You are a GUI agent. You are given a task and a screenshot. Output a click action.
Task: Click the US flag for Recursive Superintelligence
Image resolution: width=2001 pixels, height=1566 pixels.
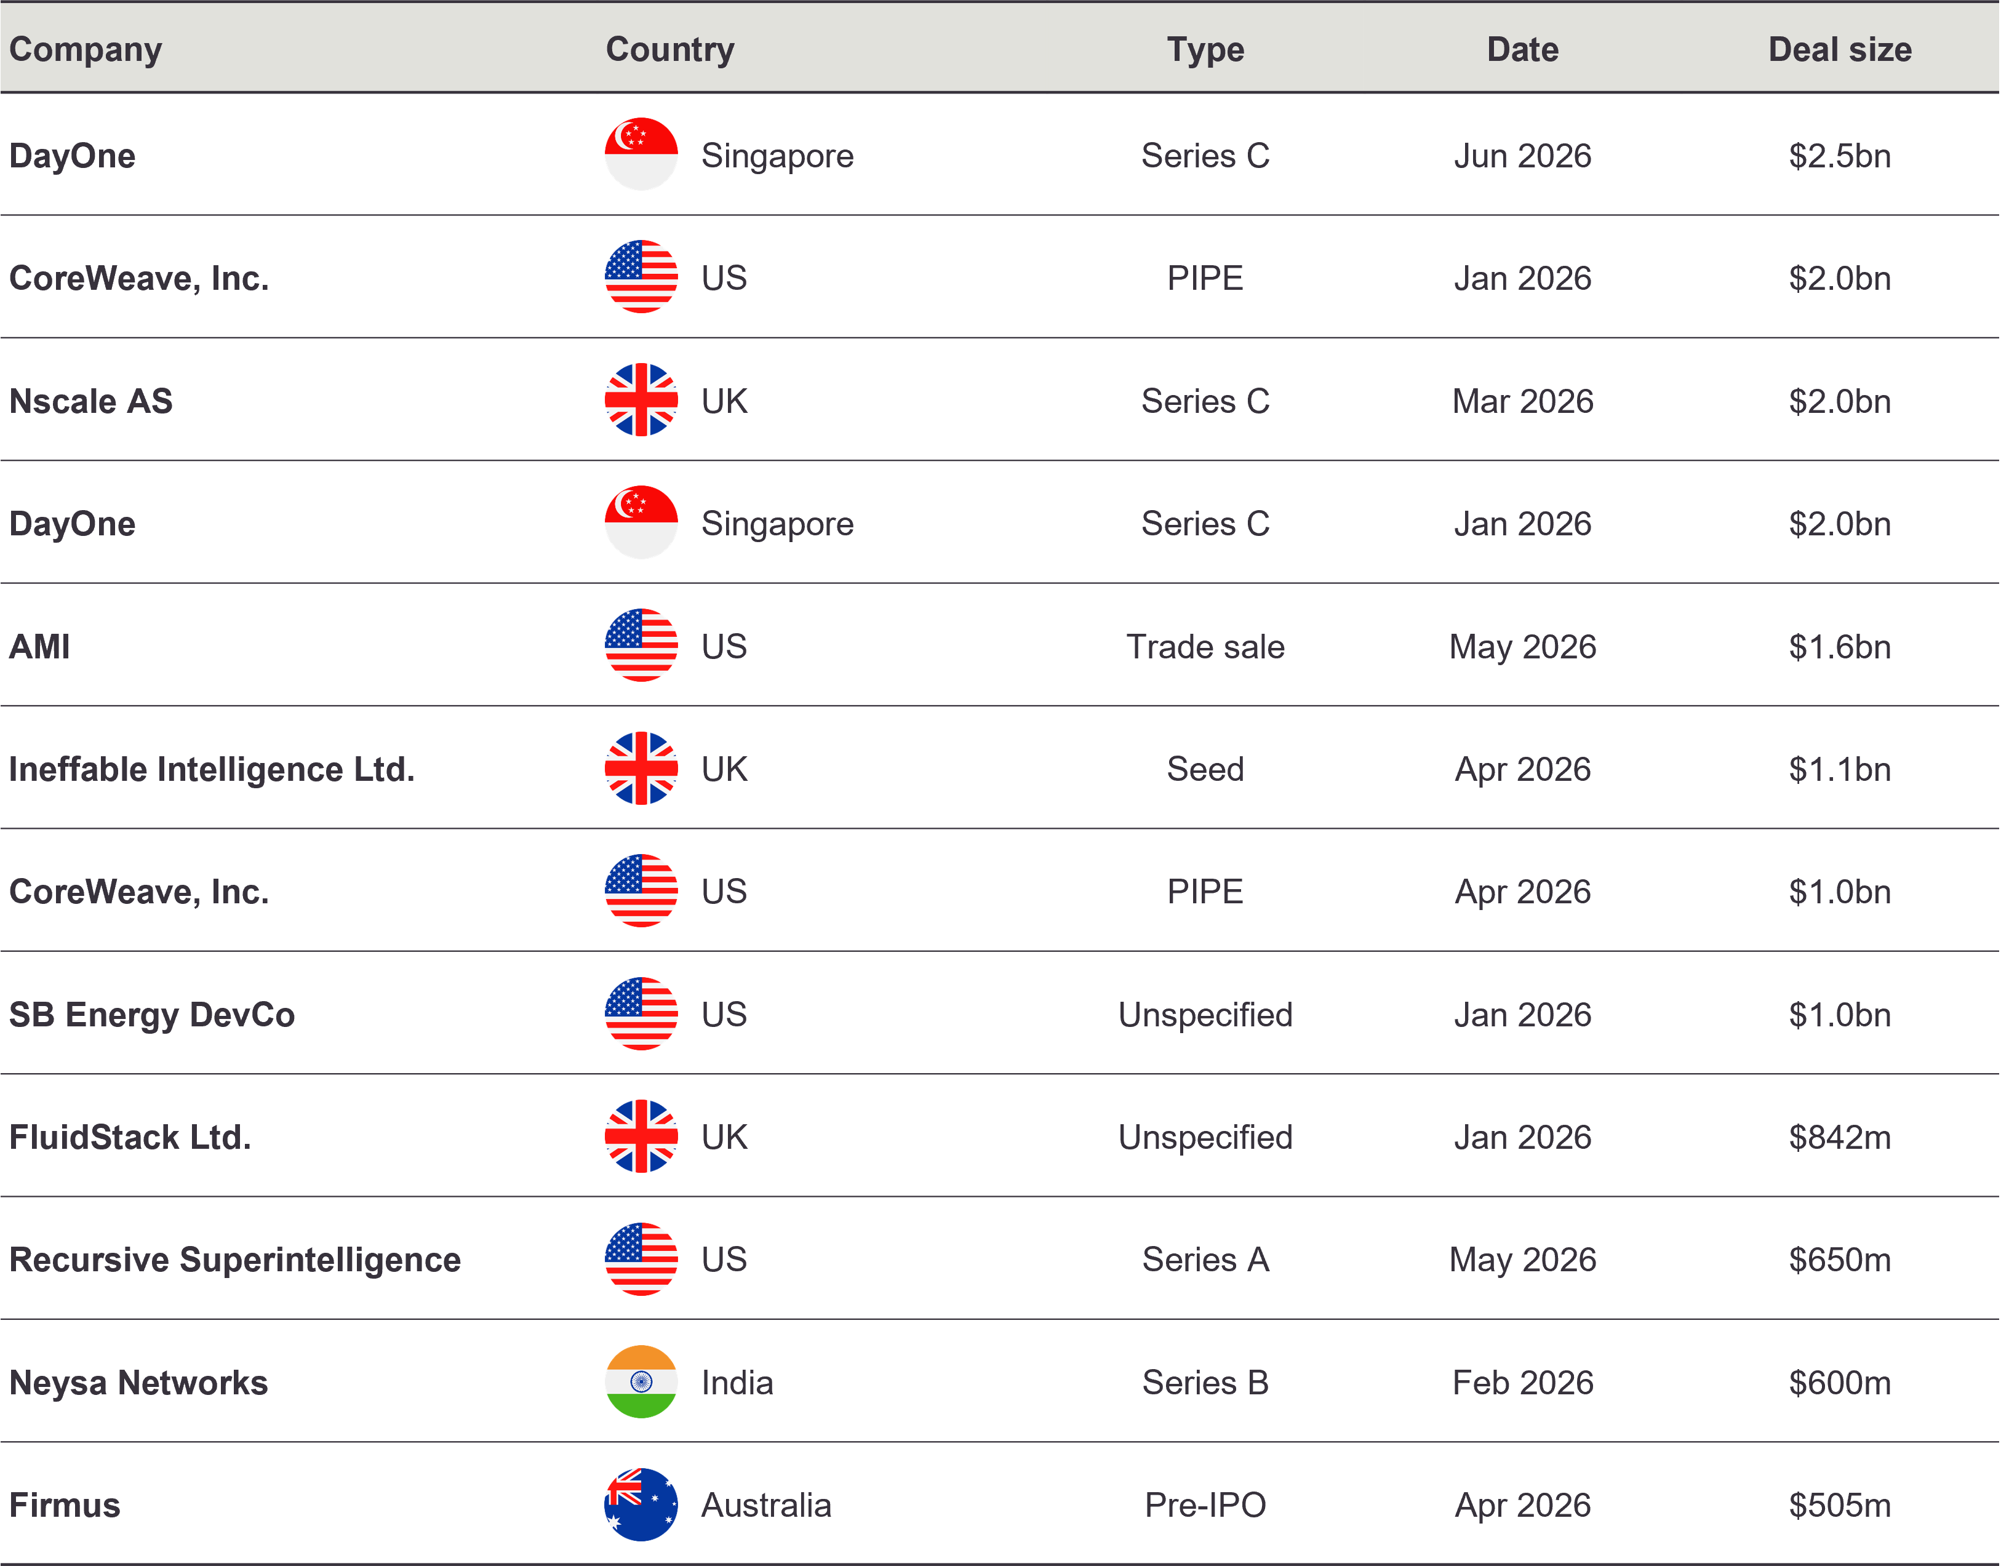coord(642,1259)
